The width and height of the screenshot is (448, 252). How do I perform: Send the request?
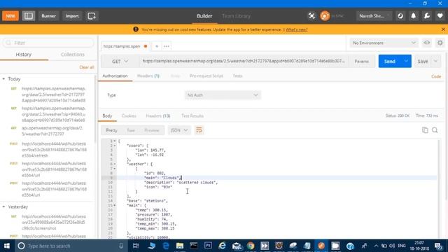[x=389, y=62]
